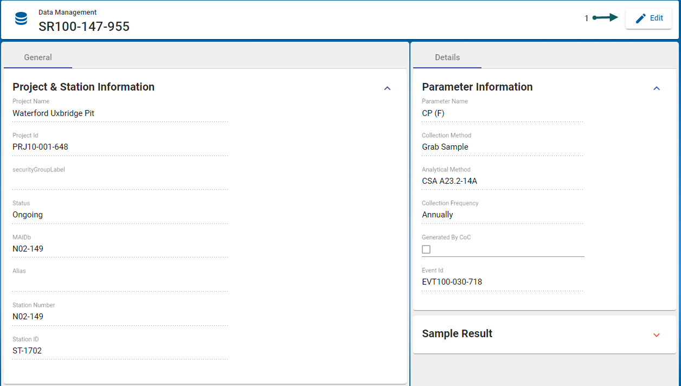
Task: Click the Event Id field EVT100-030-718
Action: point(502,282)
